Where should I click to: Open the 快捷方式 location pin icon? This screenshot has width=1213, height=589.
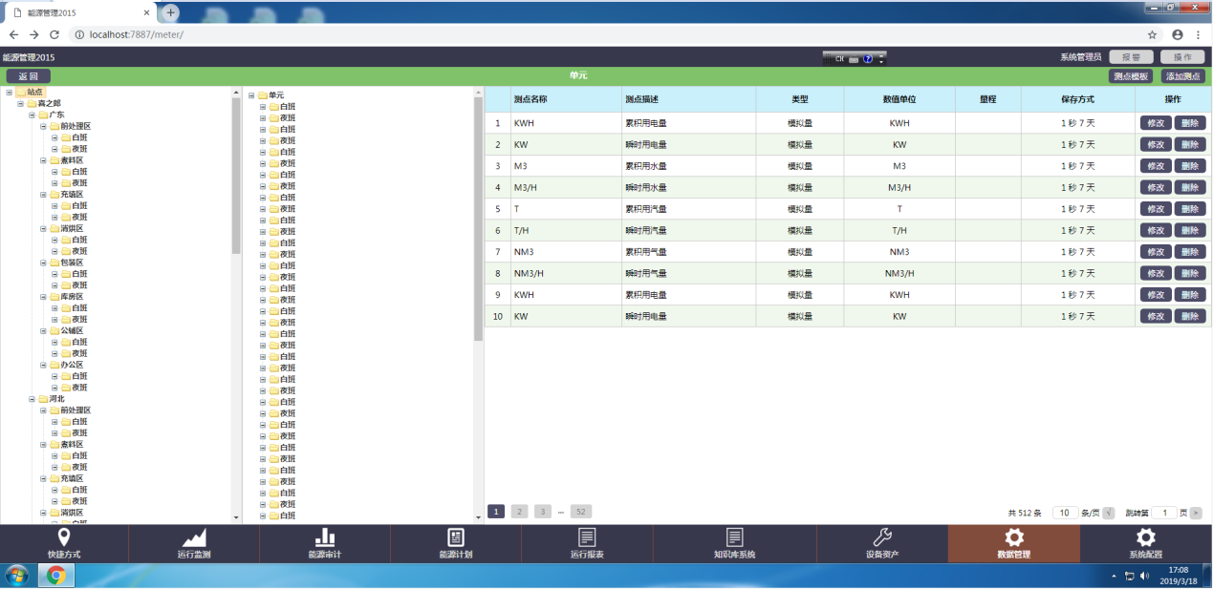point(64,537)
